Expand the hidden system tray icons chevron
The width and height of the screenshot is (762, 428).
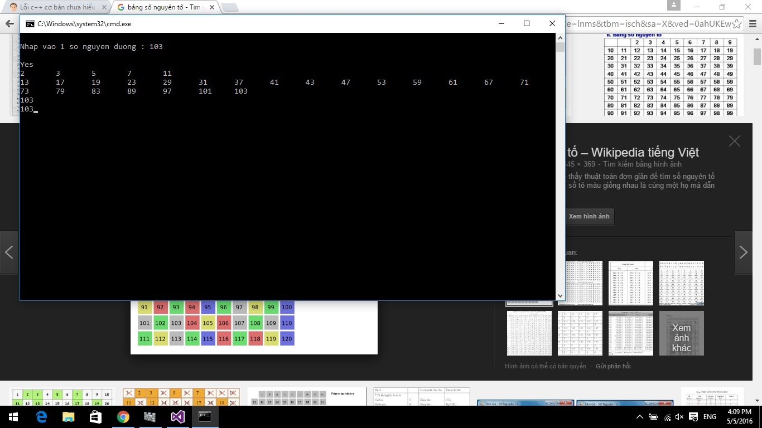tap(640, 417)
